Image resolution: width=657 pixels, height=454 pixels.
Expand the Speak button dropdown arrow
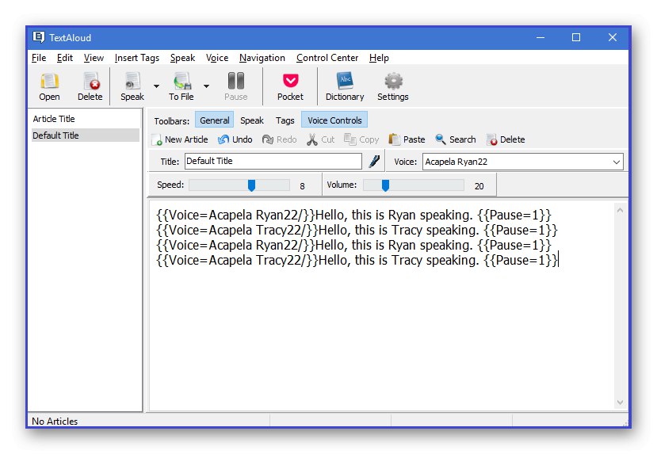[x=156, y=86]
